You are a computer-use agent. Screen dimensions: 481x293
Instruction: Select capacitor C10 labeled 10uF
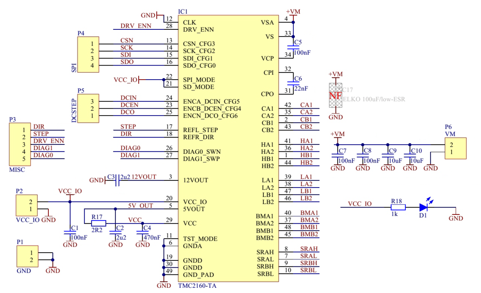click(410, 154)
